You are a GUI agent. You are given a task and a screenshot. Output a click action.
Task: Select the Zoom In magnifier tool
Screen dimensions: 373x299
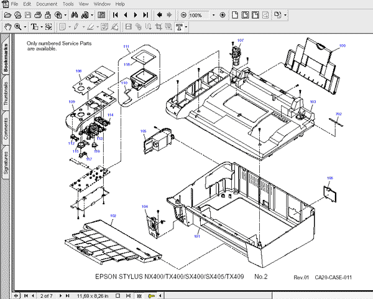pyautogui.click(x=18, y=27)
